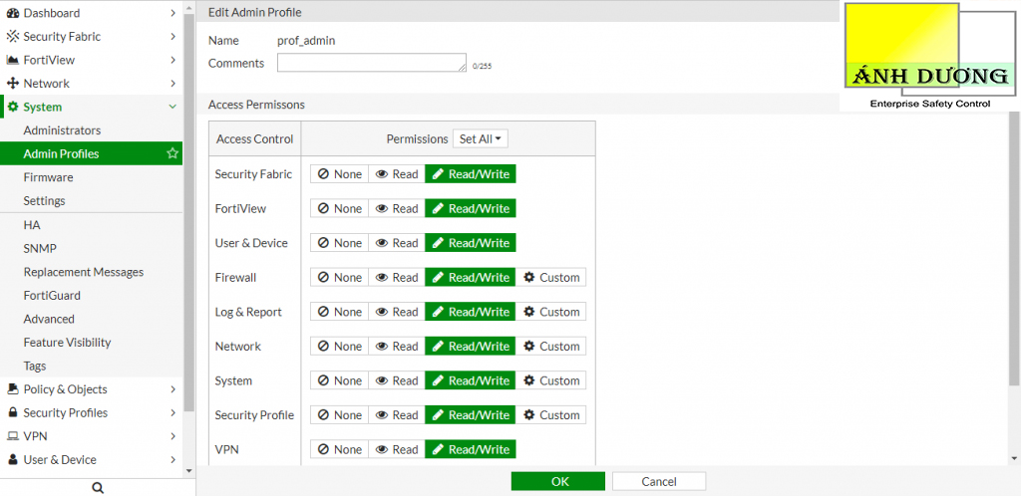
Task: Click the main panel vertical scrollbar
Action: pyautogui.click(x=1015, y=247)
